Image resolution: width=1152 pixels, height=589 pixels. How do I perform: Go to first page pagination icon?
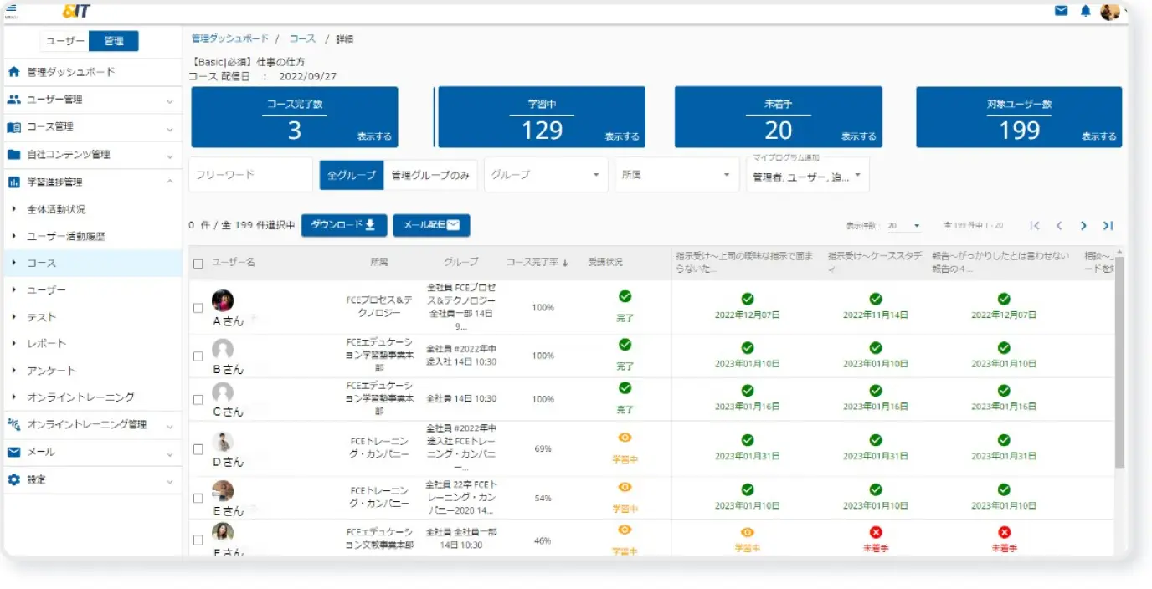point(1035,226)
